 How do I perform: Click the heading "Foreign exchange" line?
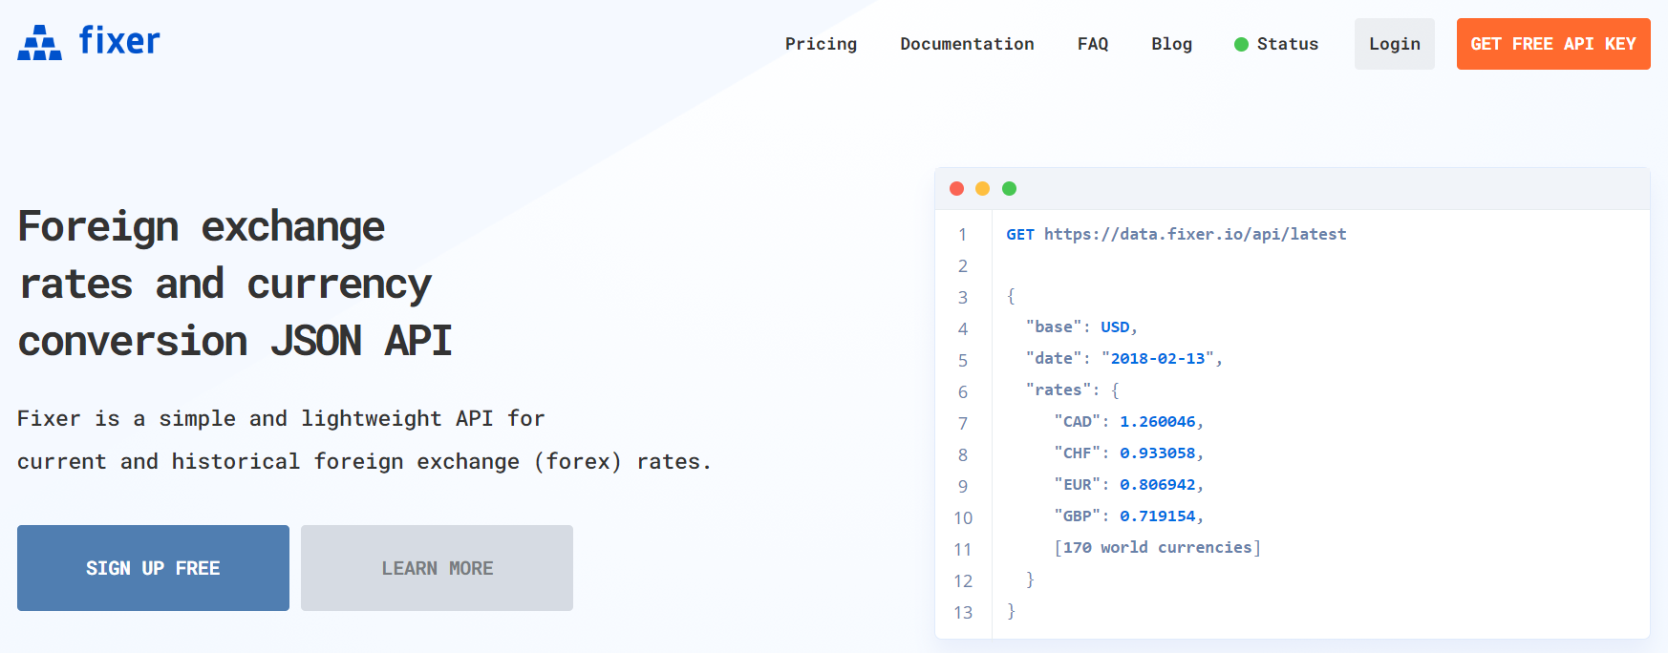point(202,227)
